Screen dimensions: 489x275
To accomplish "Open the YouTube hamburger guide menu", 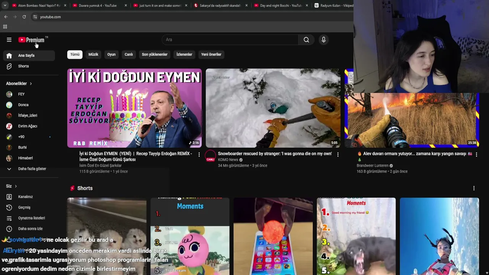I will [9, 40].
